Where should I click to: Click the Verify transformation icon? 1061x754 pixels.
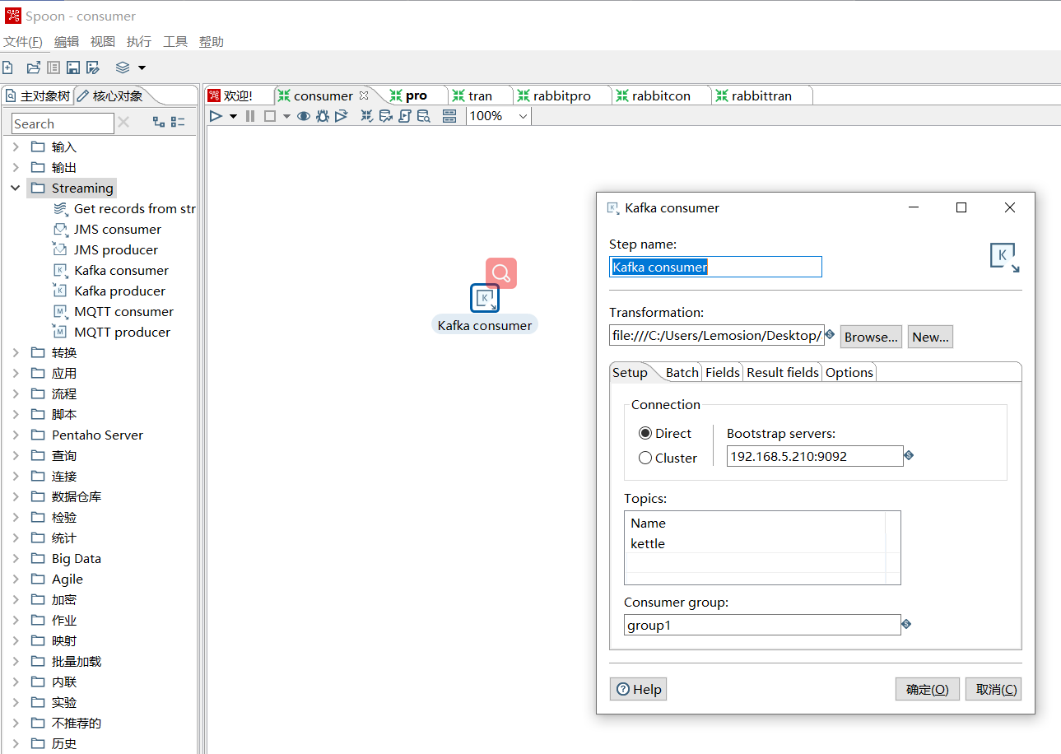[x=367, y=116]
